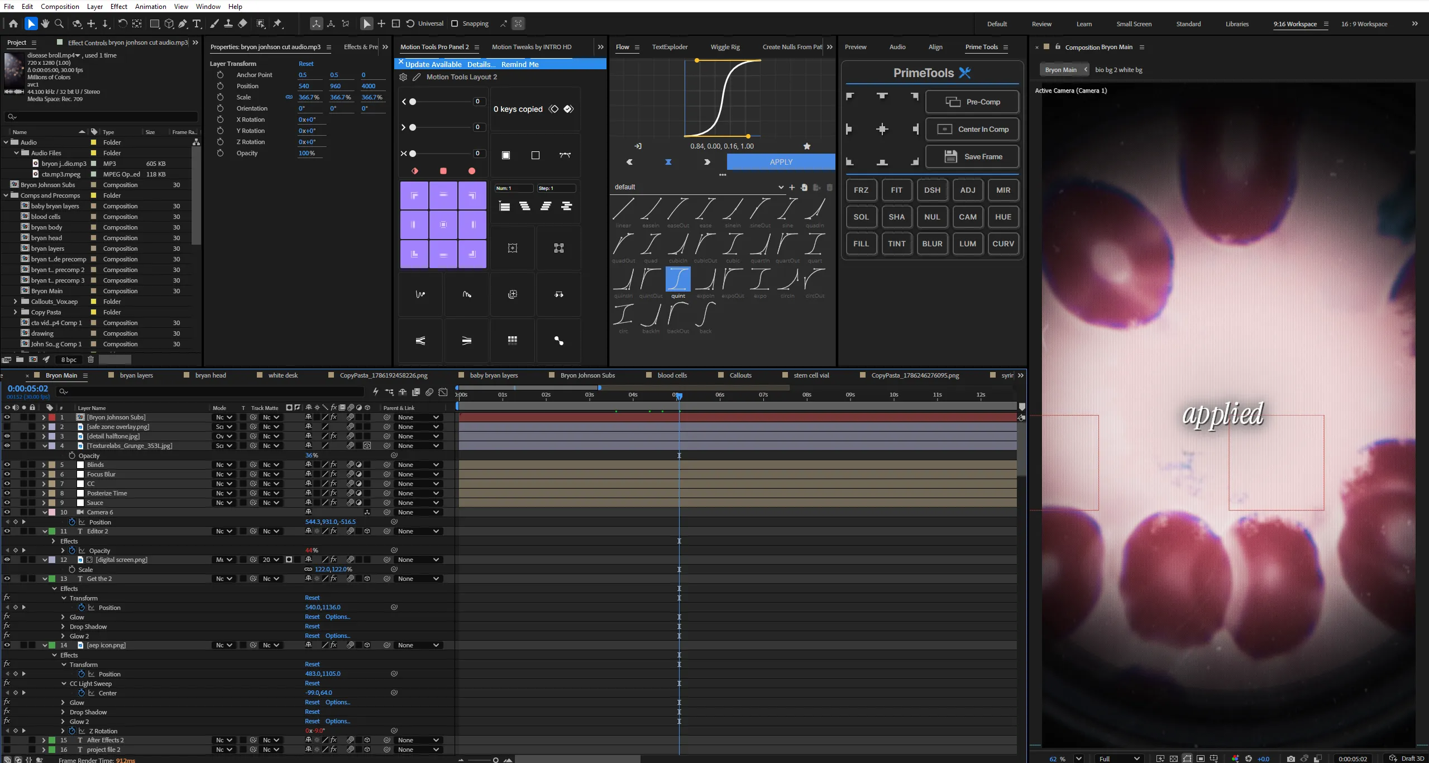Screen dimensions: 1429x763
Task: Click the Scale constrain proportions link icon
Action: [289, 97]
